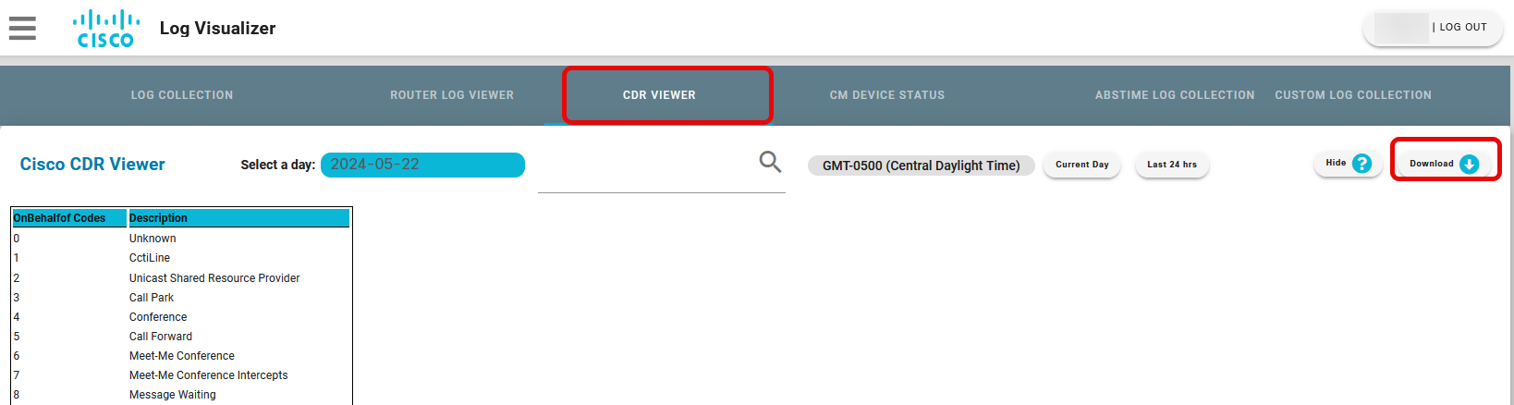Select the CDR Viewer tab
The image size is (1514, 405).
[659, 95]
